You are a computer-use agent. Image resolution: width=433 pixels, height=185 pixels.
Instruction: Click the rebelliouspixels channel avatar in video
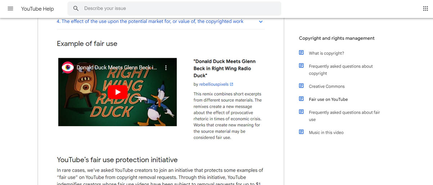tap(68, 68)
